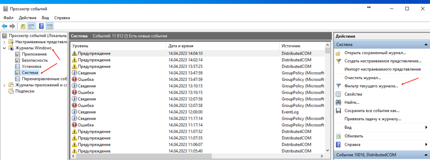Select the Ошибка event at 13:10:15
This screenshot has width=430, height=160.
[x=198, y=93]
